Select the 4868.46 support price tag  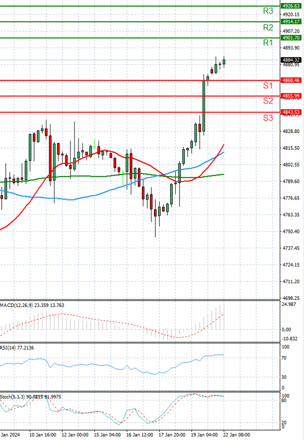click(291, 80)
